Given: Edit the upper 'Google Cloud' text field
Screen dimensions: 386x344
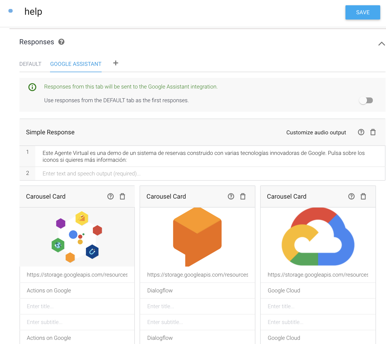Looking at the screenshot, I should pyautogui.click(x=318, y=291).
